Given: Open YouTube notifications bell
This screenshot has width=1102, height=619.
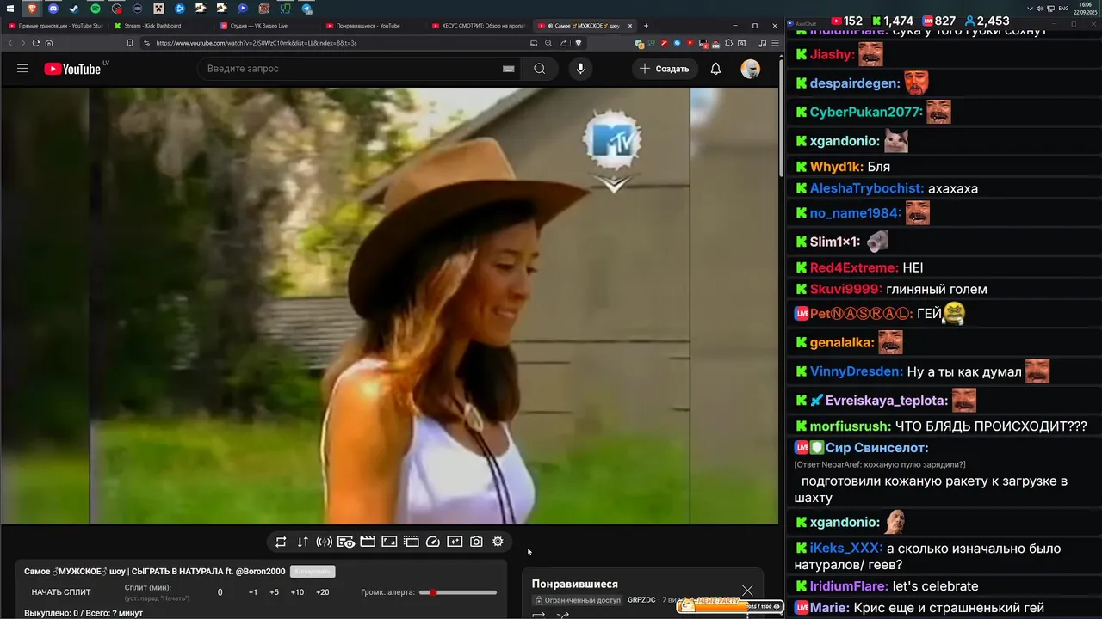Looking at the screenshot, I should pos(715,69).
